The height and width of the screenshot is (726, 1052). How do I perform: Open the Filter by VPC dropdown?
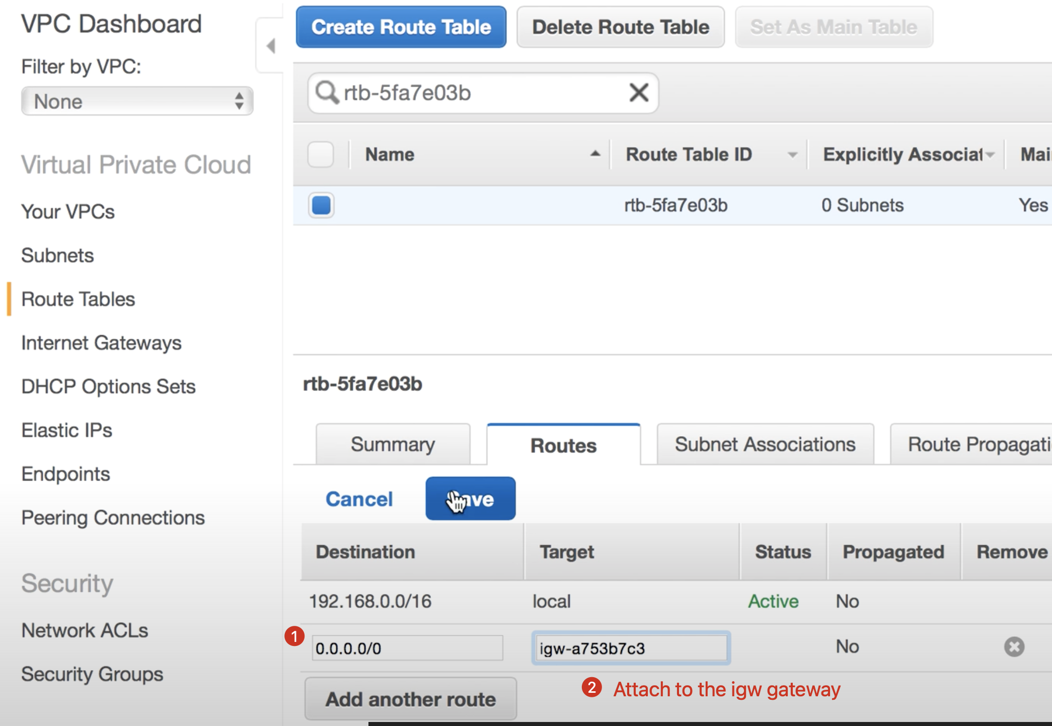(x=137, y=101)
